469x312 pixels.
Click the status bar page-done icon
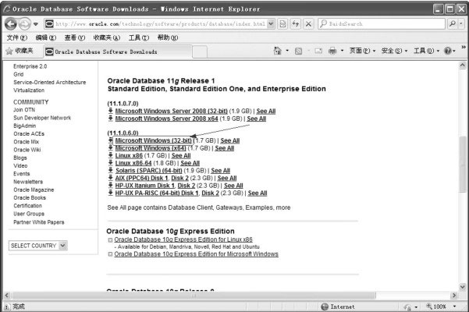coord(6,307)
